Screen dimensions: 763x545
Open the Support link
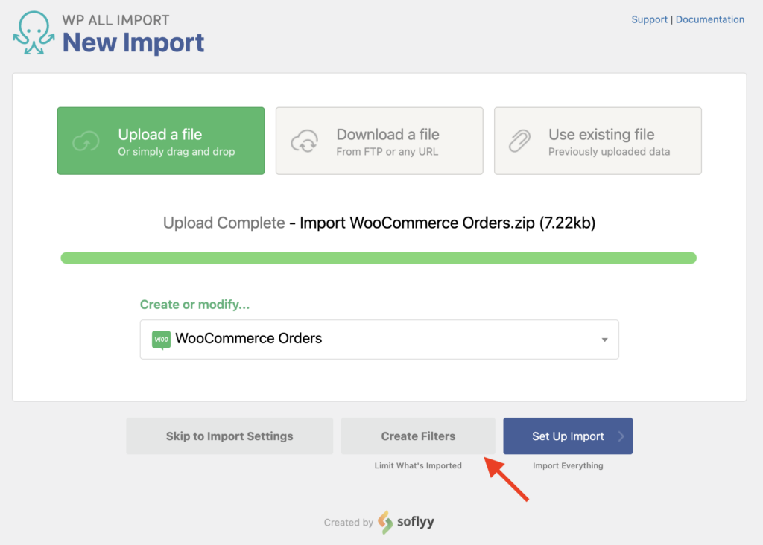click(x=649, y=19)
